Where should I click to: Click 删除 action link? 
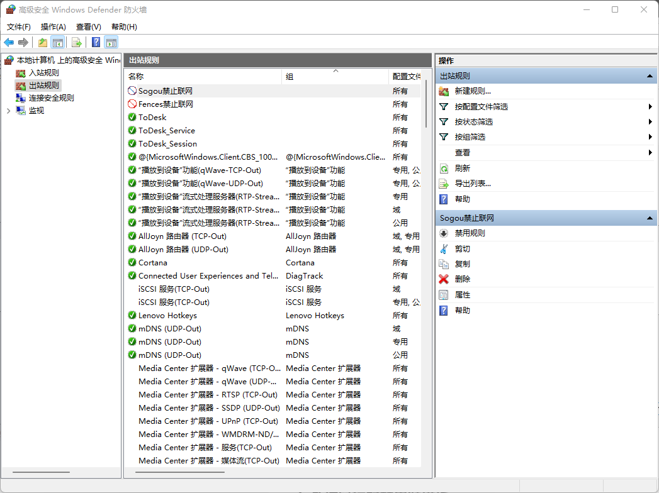coord(463,279)
